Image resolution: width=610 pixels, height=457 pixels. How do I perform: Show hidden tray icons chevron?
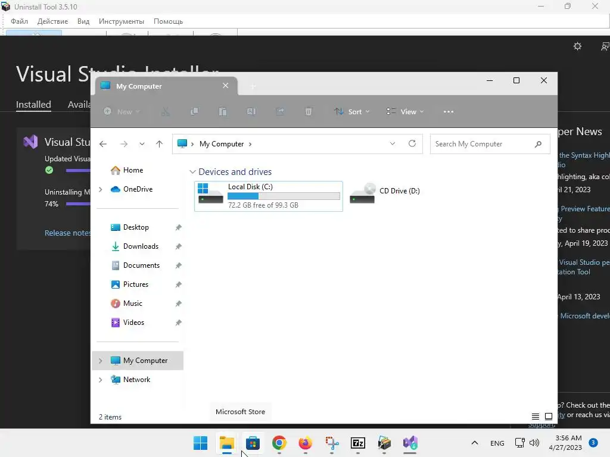click(475, 443)
